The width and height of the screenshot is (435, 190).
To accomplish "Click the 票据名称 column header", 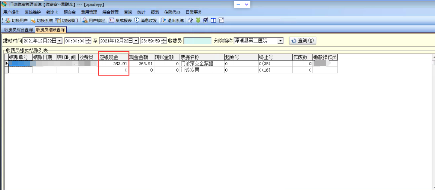I will tap(202, 57).
